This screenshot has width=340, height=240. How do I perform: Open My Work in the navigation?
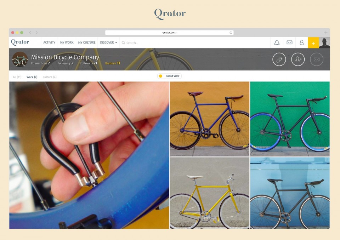tap(67, 42)
